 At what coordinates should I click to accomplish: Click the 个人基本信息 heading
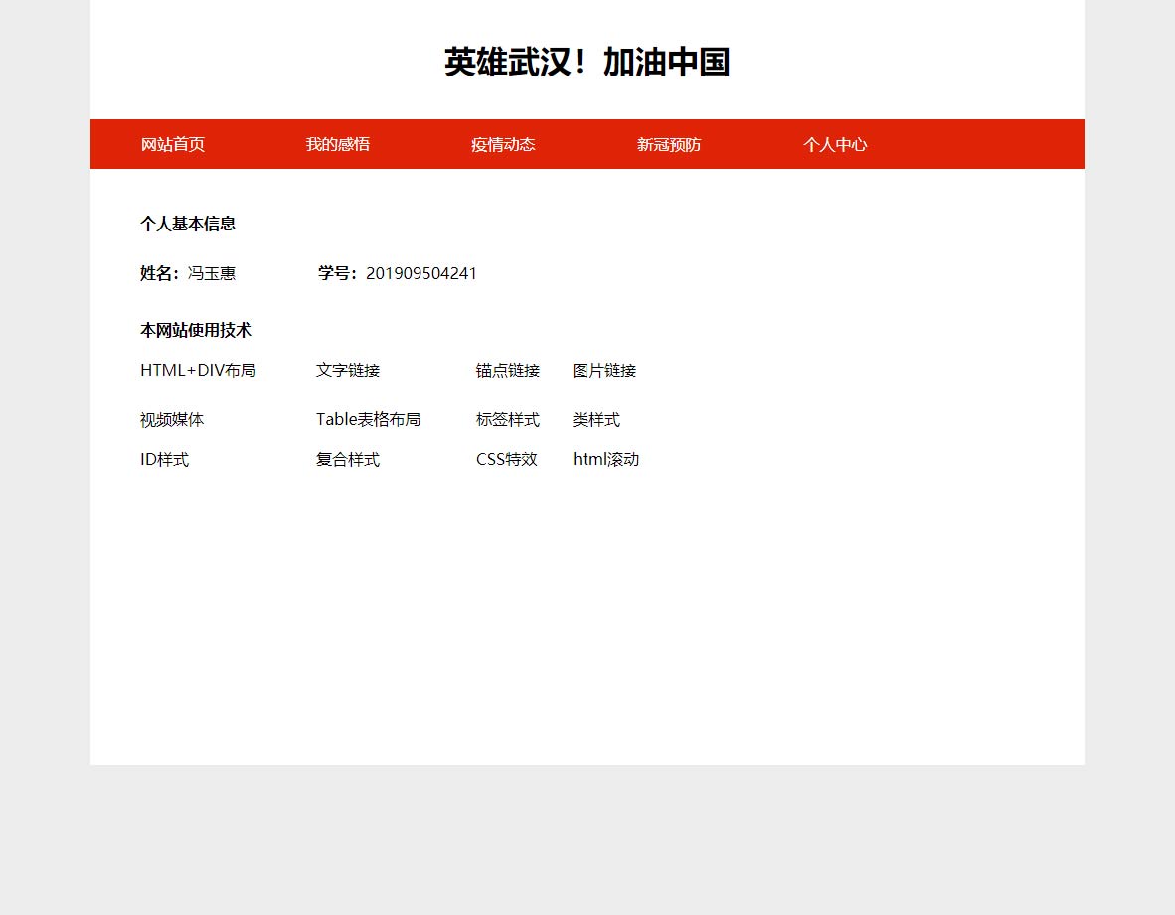click(x=188, y=224)
